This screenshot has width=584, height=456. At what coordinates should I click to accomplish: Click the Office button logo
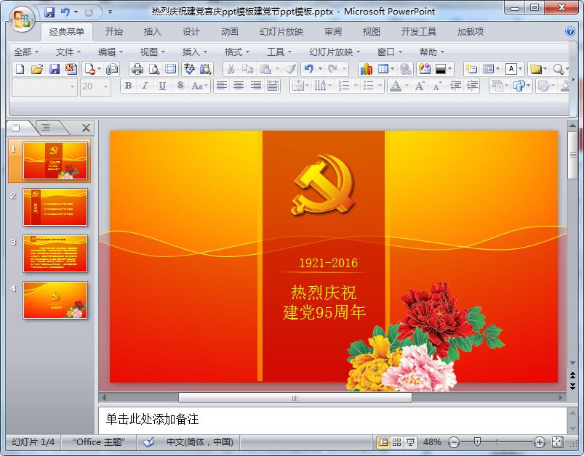pyautogui.click(x=22, y=19)
